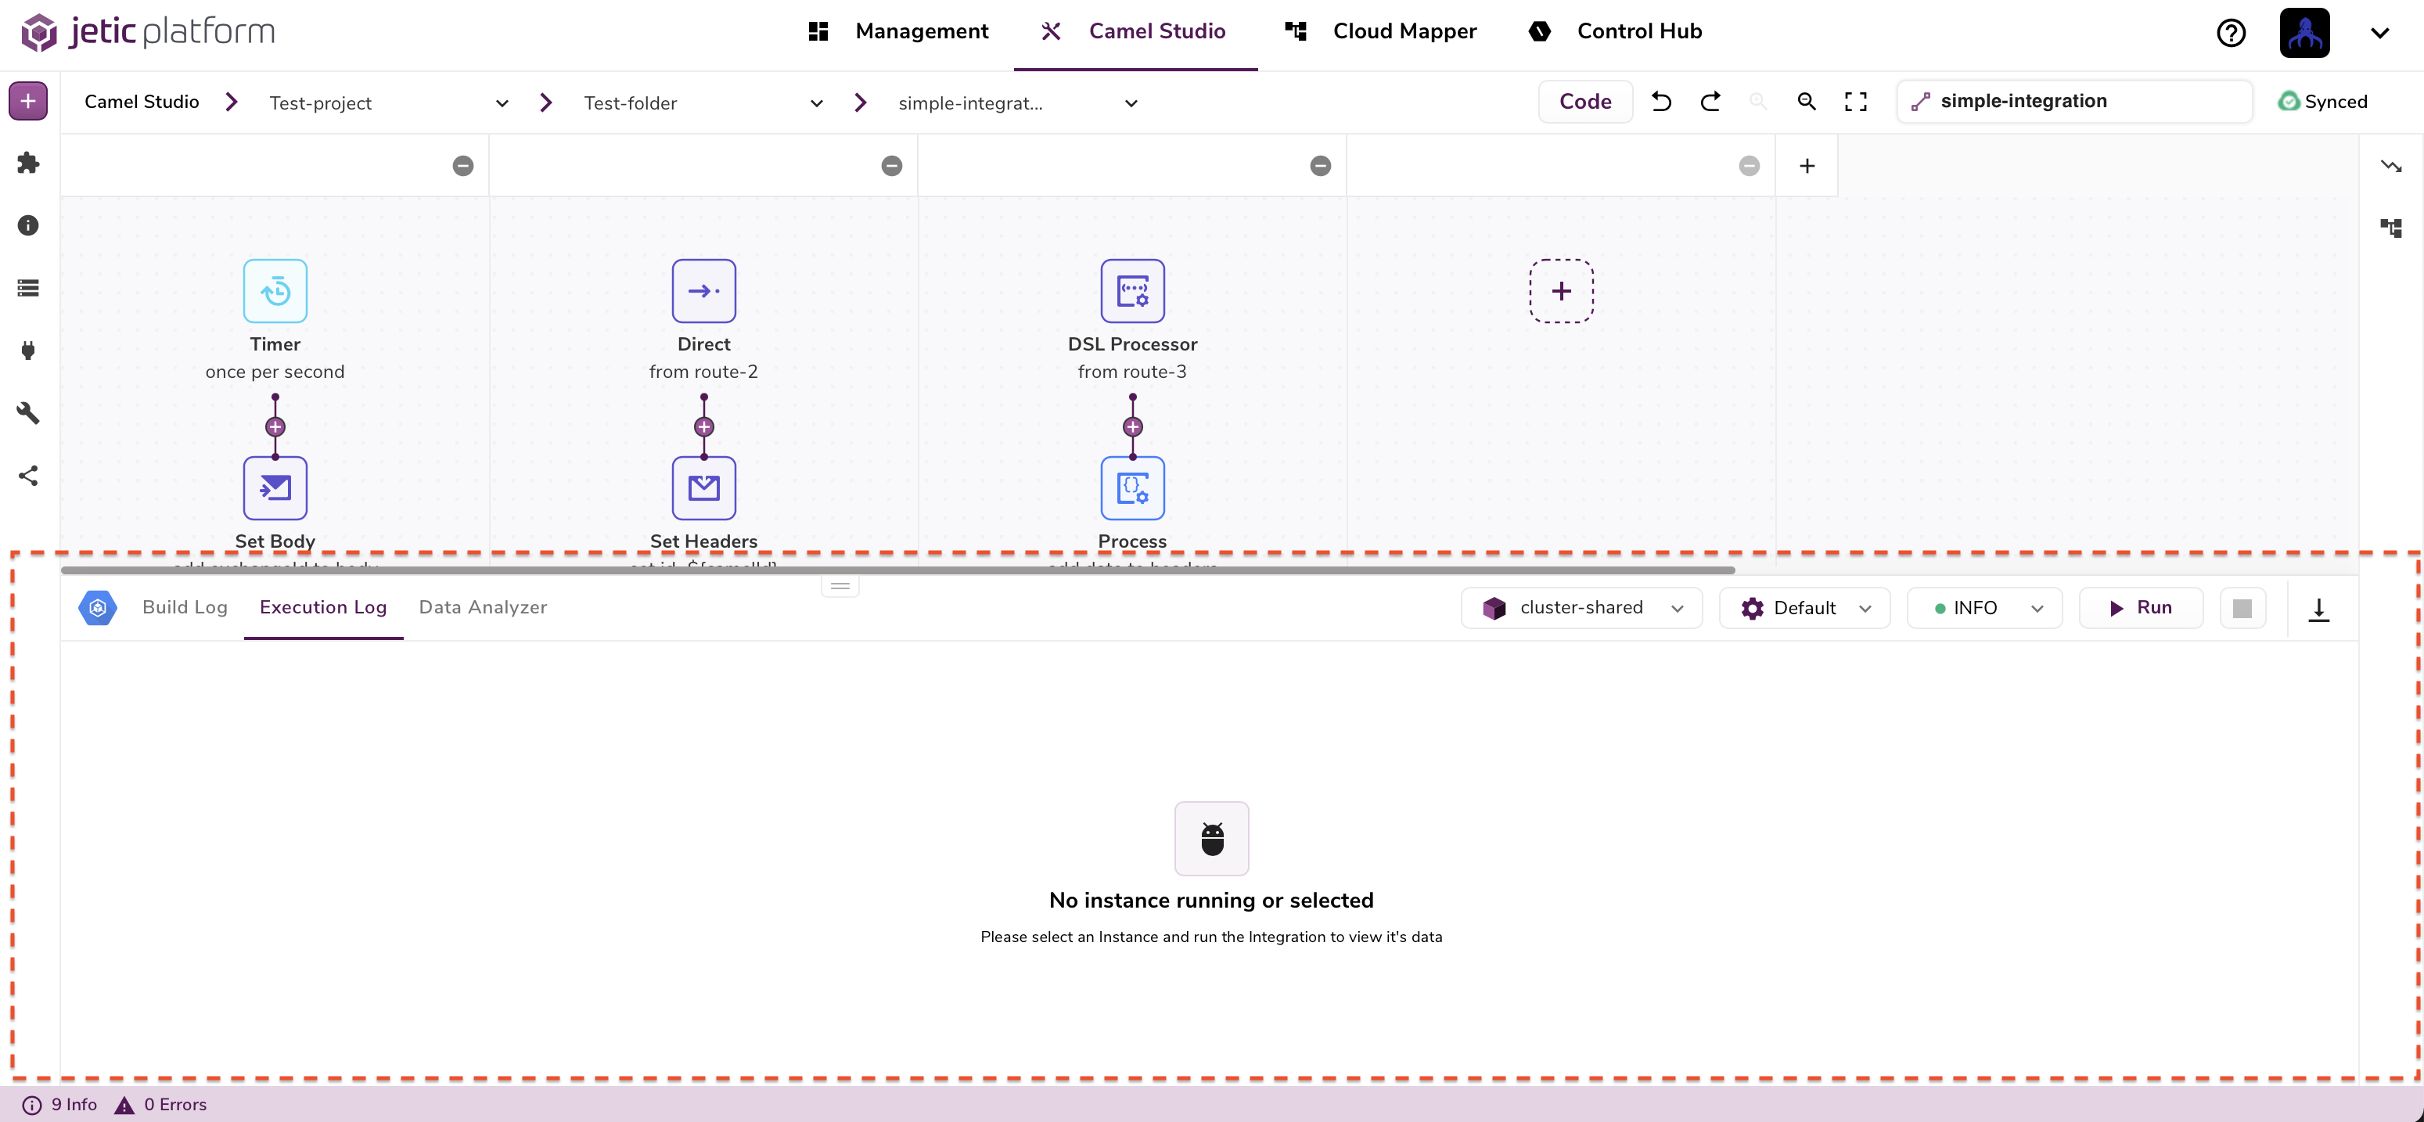Screen dimensions: 2424x1122
Task: Select the Process node
Action: 1133,487
